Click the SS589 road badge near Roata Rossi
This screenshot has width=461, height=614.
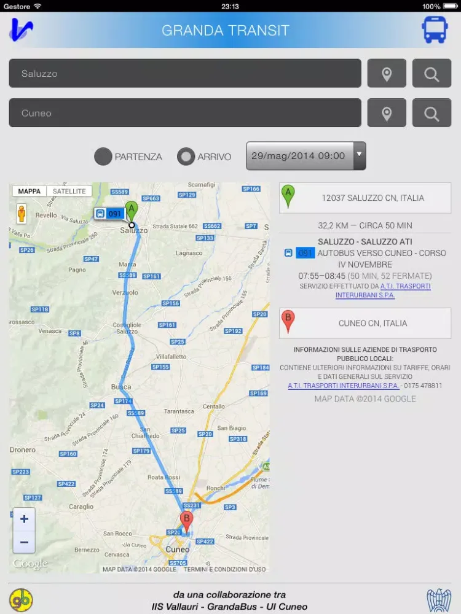pos(174,491)
